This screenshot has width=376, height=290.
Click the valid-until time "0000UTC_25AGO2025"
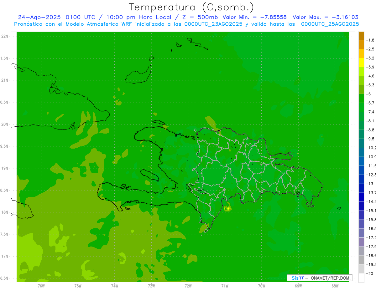coord(330,24)
